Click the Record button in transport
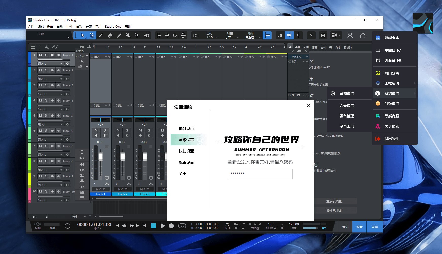 171,226
